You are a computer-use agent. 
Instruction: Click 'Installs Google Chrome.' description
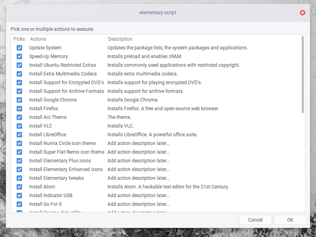click(133, 100)
